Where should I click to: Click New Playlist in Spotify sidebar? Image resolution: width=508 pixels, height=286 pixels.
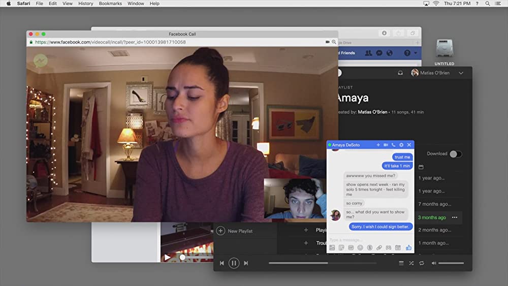[x=240, y=231]
